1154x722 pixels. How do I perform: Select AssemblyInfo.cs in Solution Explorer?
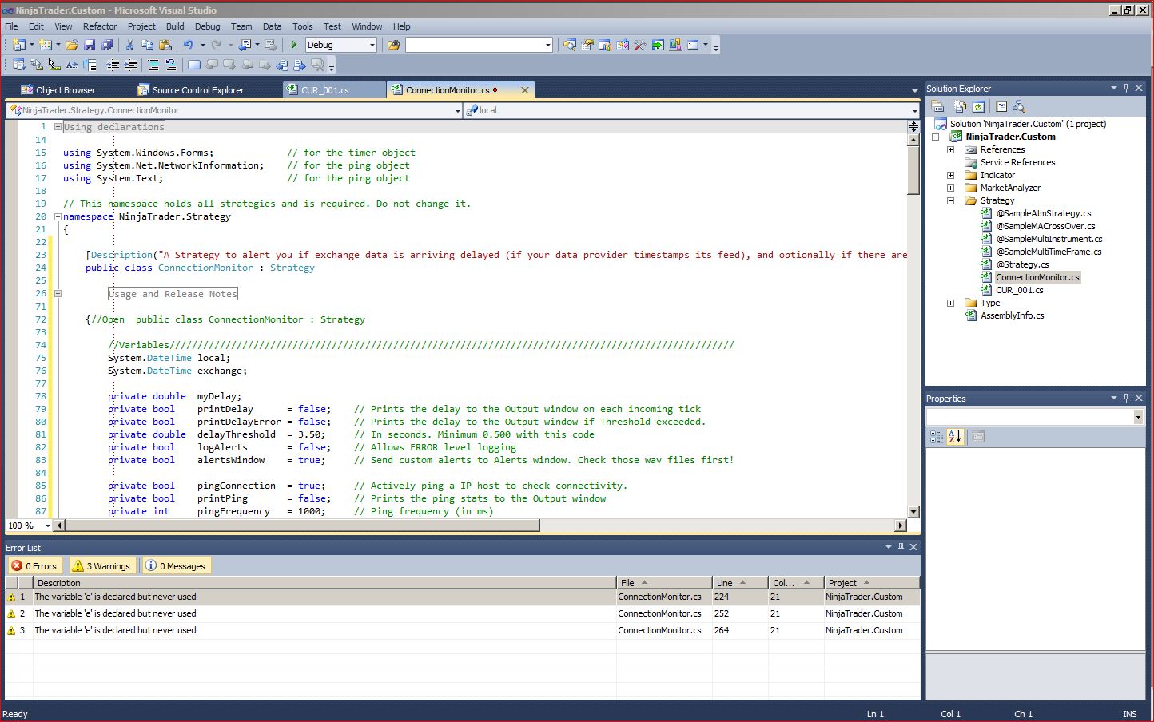[1012, 315]
